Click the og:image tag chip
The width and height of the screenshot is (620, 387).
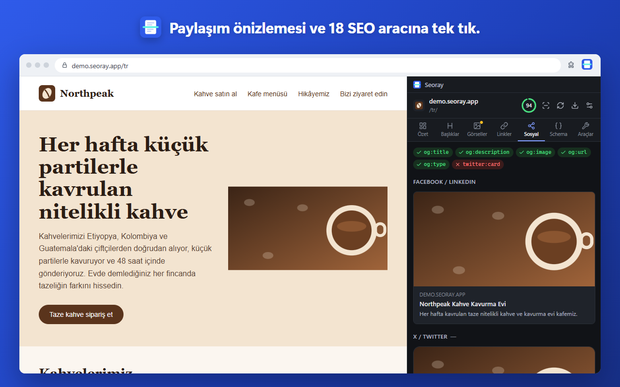point(536,152)
